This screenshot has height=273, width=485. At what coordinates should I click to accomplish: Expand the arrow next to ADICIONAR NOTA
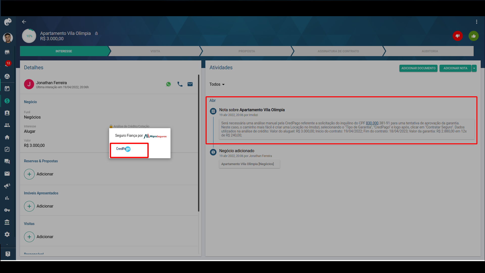point(474,68)
